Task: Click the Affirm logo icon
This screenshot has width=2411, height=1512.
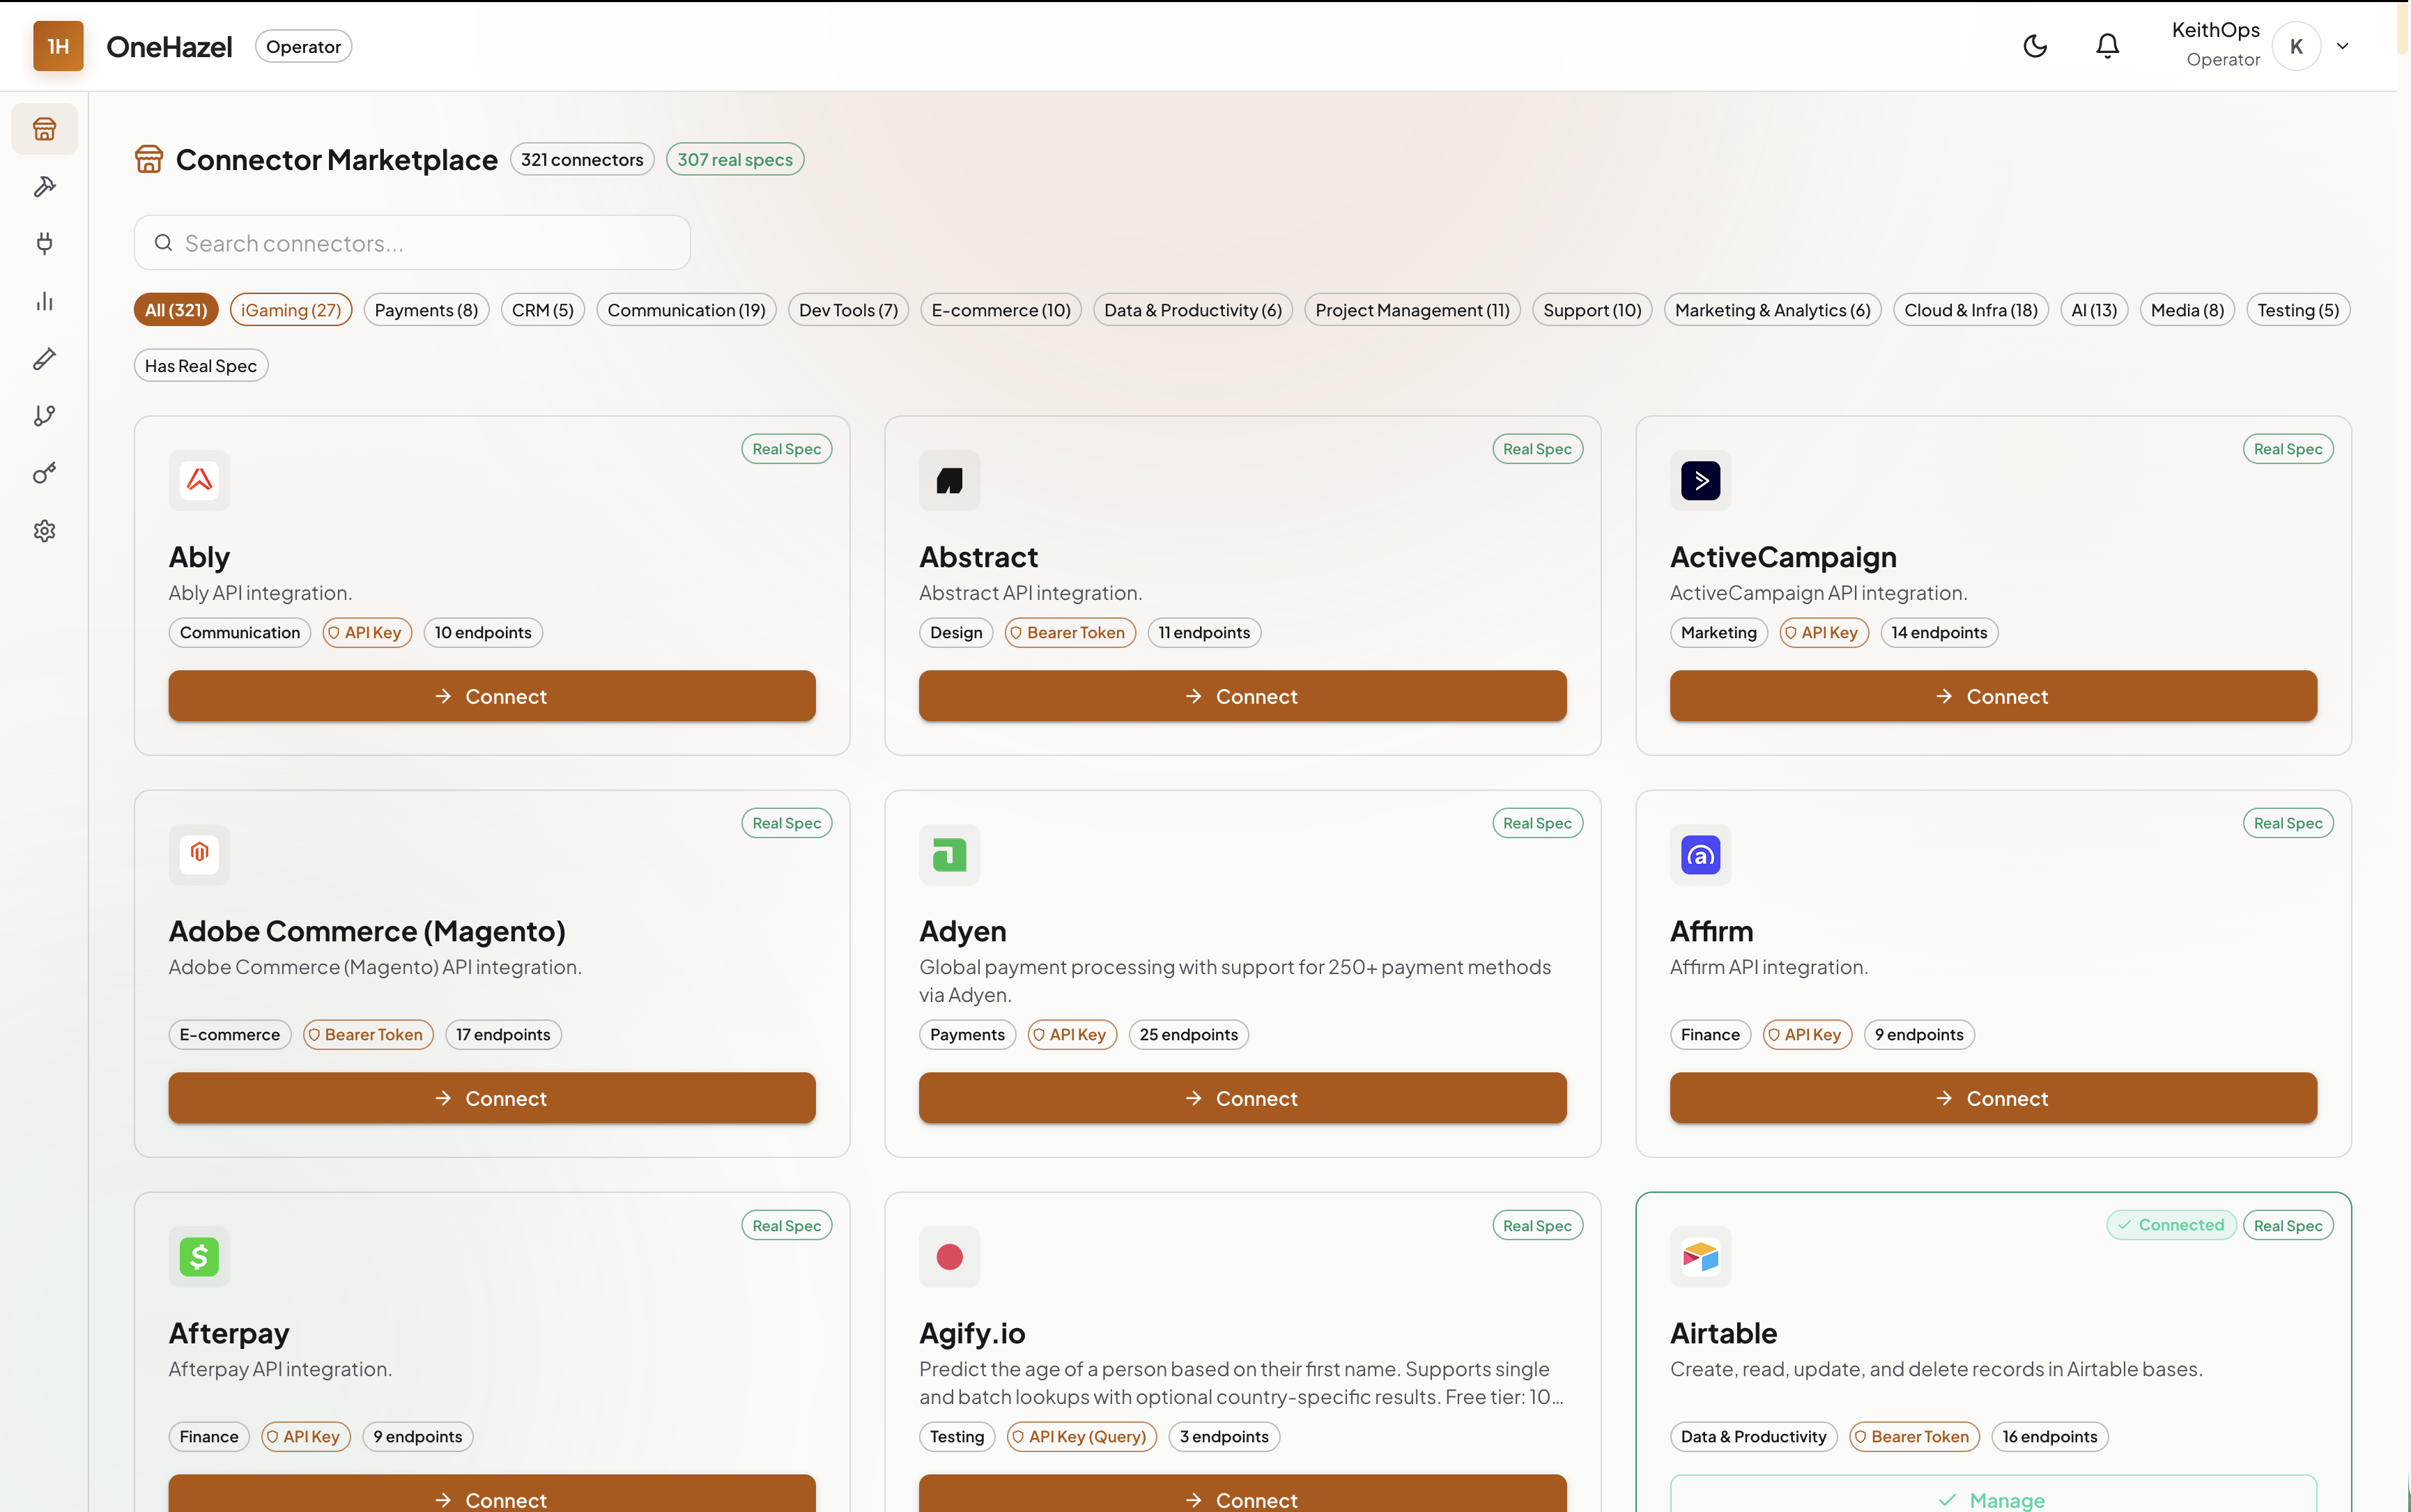Action: (x=1700, y=855)
